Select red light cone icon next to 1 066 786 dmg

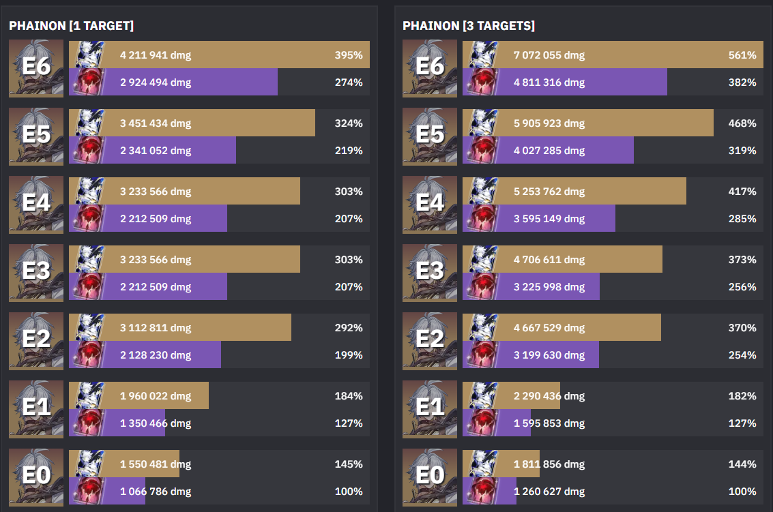tap(87, 491)
